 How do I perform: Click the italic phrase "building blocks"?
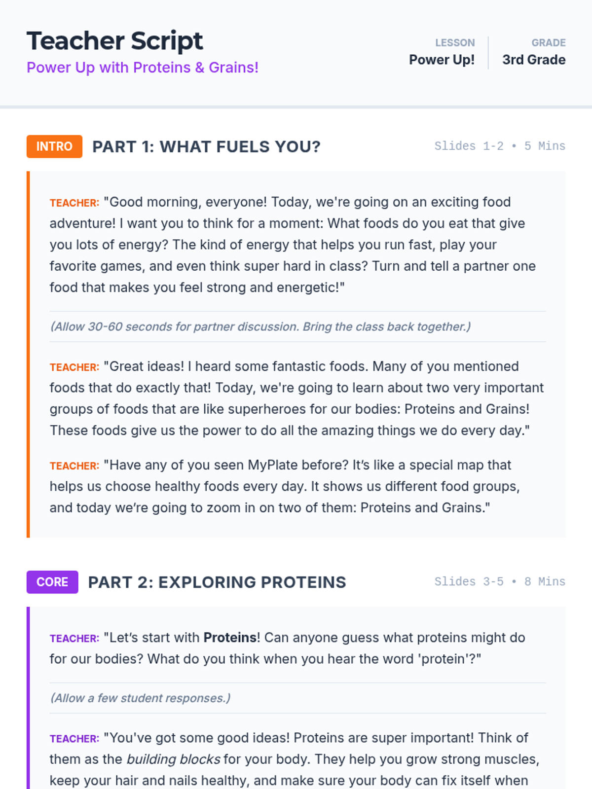[173, 759]
